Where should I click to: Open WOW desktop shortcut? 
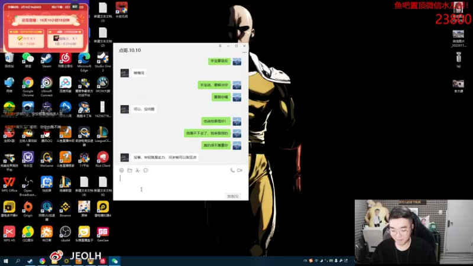(103, 85)
